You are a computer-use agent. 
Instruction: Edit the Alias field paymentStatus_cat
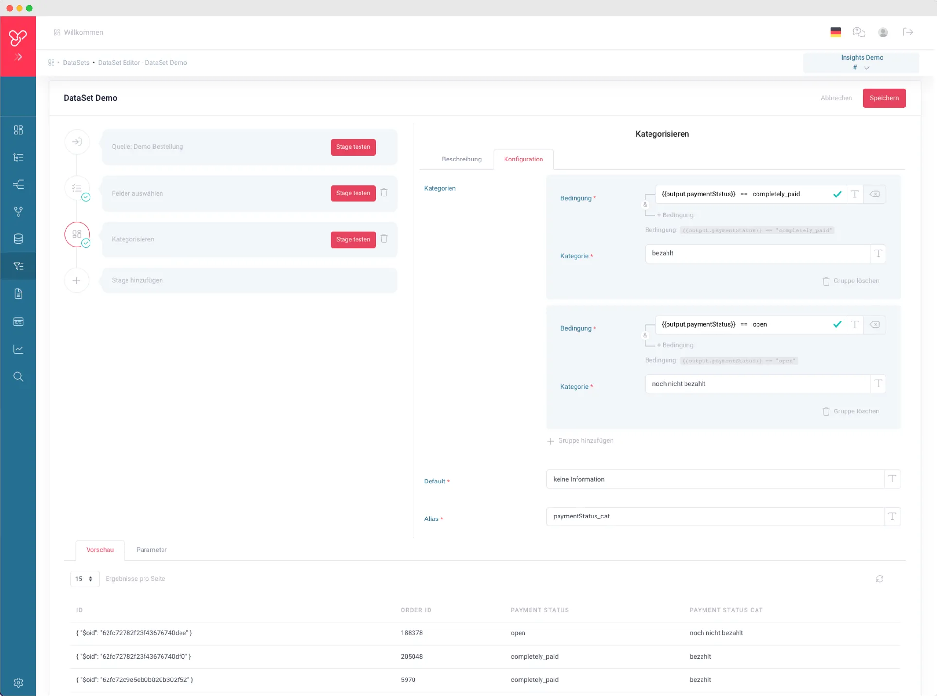pos(715,517)
